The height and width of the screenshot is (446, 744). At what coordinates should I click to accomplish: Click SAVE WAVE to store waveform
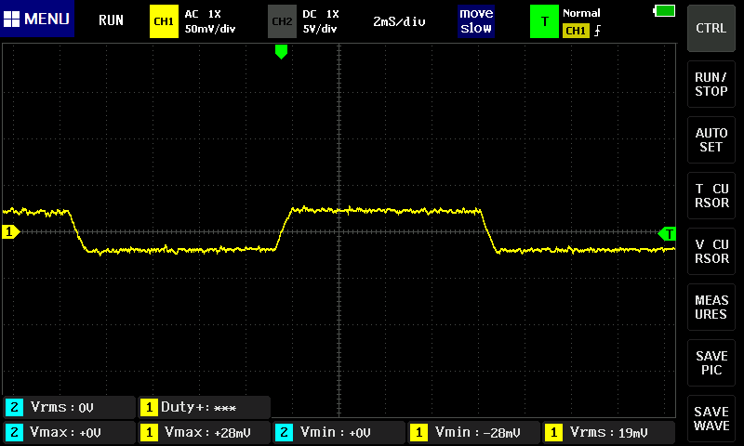711,419
